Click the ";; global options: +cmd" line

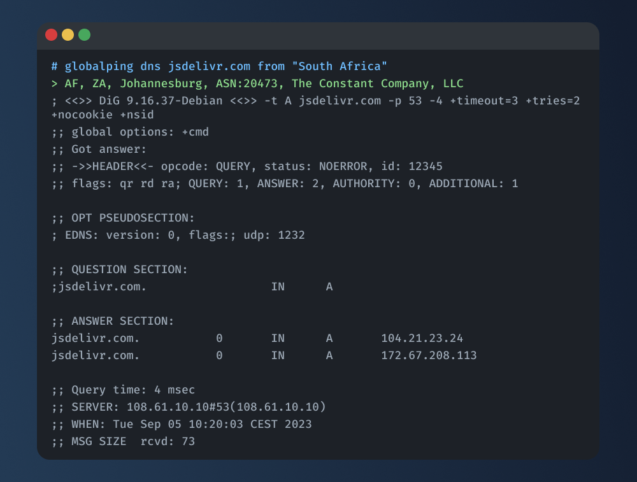[x=130, y=132]
